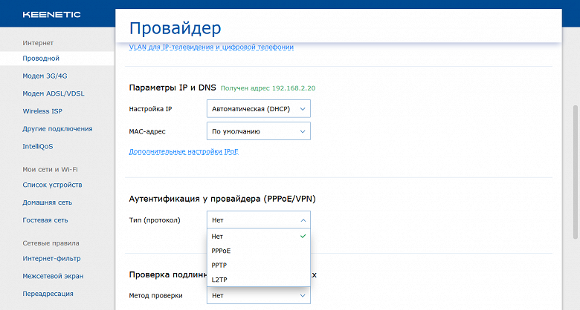Open Гостевая сеть settings
Screen dimensions: 580x310
(x=45, y=220)
